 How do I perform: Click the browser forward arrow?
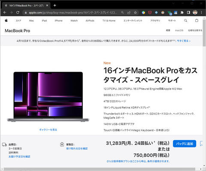[x=11, y=12]
